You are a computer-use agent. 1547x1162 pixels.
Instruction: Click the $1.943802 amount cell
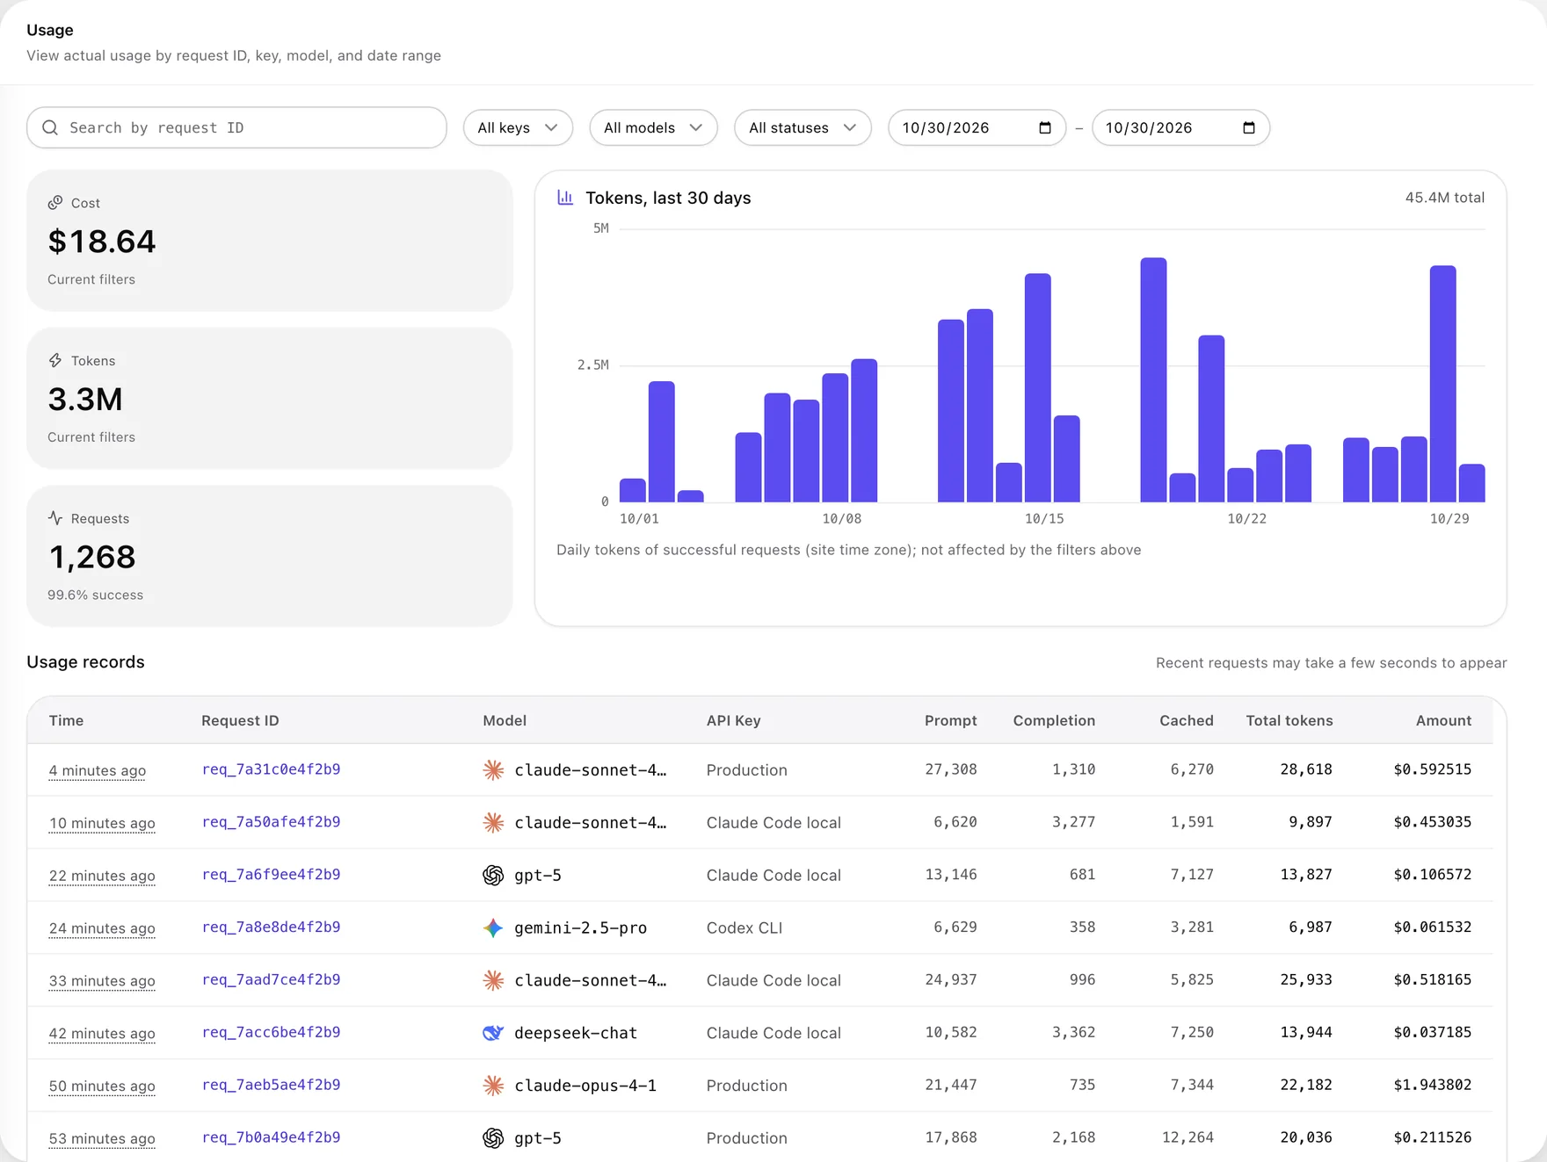coord(1433,1085)
